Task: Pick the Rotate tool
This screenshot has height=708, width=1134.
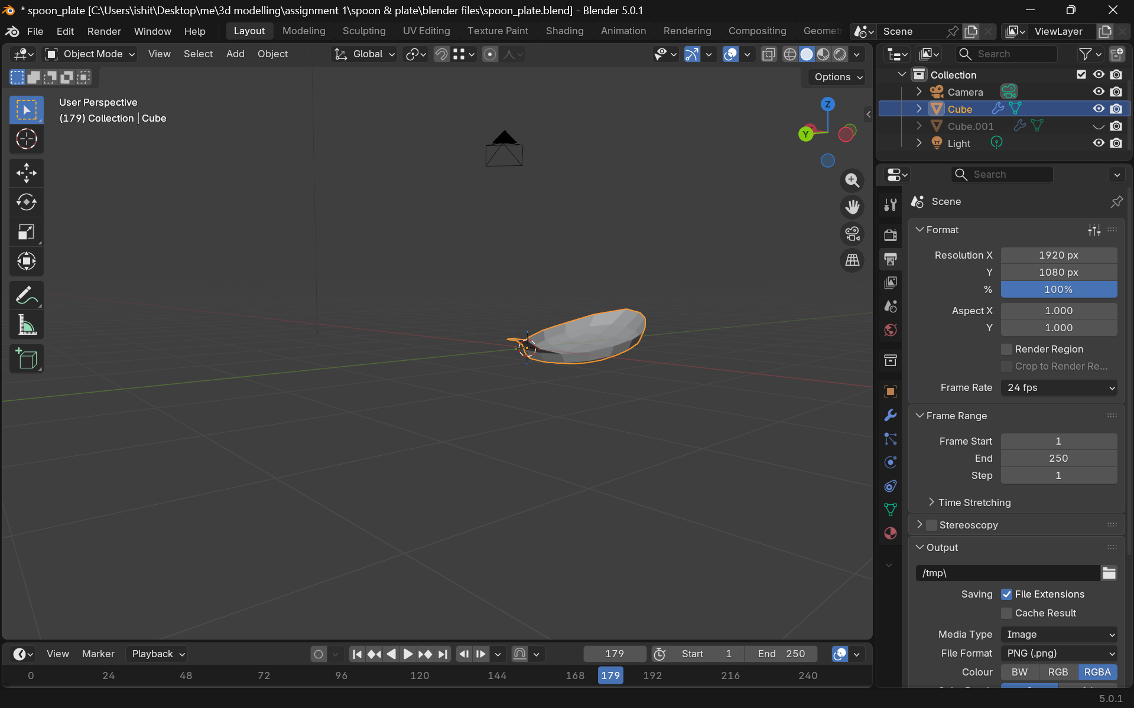Action: (27, 203)
